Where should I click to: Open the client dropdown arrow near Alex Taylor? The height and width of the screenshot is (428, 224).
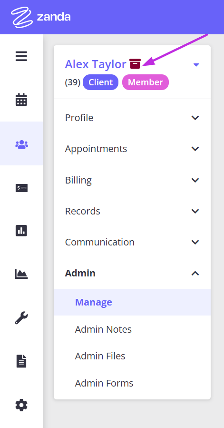coord(196,65)
